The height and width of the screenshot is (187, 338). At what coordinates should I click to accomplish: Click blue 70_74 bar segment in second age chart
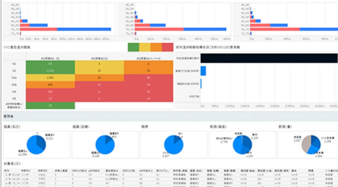(x=205, y=29)
